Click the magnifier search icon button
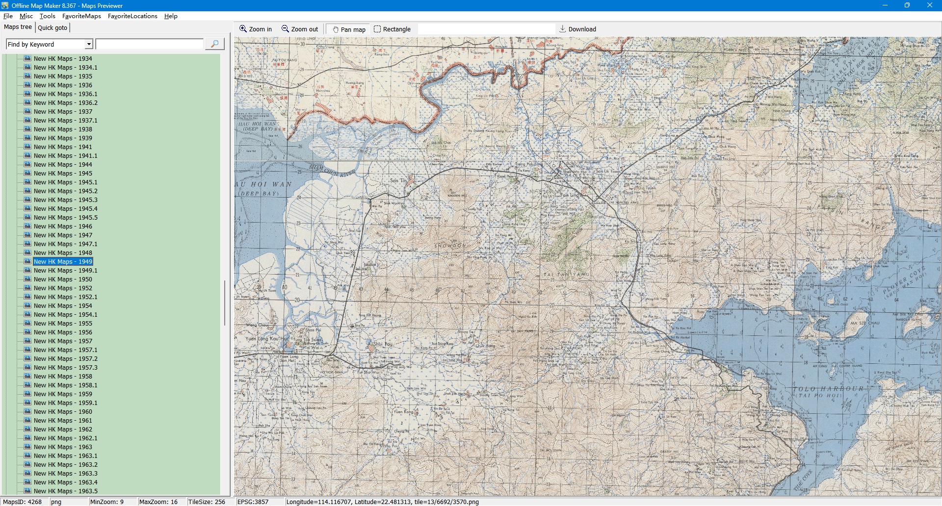The image size is (942, 506). [x=214, y=44]
